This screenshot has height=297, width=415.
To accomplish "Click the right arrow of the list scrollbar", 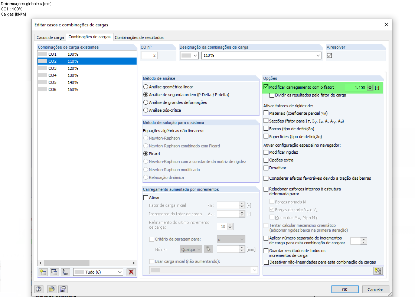I will (x=133, y=263).
